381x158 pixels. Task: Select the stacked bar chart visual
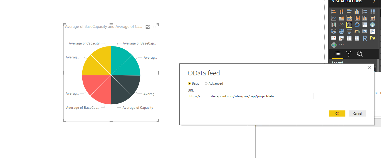tap(334, 11)
